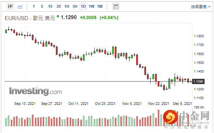Click the 1.1290 price marker on axis

pyautogui.click(x=198, y=82)
